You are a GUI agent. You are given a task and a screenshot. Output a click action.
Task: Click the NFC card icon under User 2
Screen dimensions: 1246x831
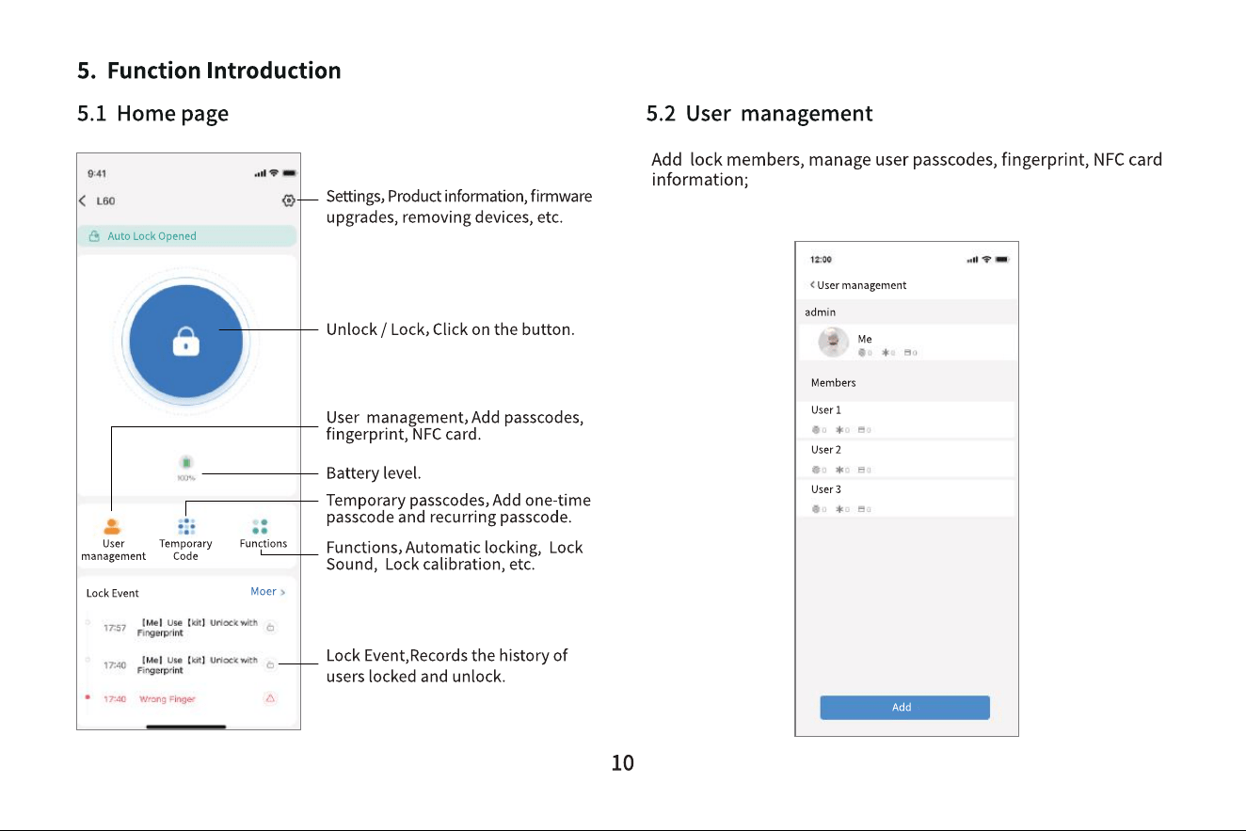click(x=862, y=470)
